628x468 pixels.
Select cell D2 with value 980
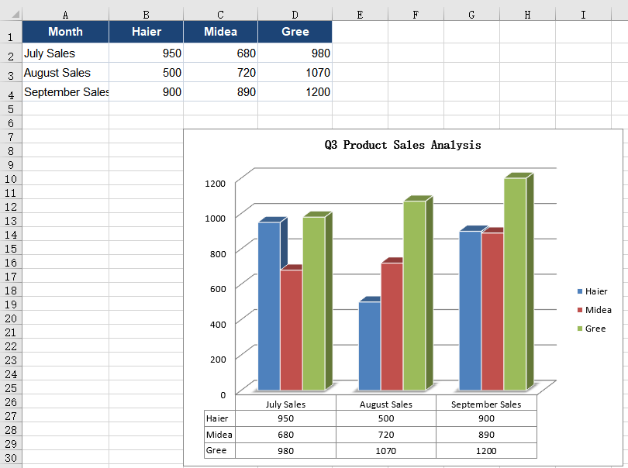295,53
